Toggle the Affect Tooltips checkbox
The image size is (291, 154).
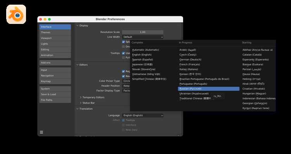(123, 120)
